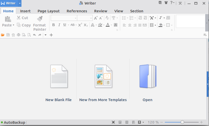Click the skin t-shirt icon
Image resolution: width=209 pixels, height=126 pixels.
(166, 3)
